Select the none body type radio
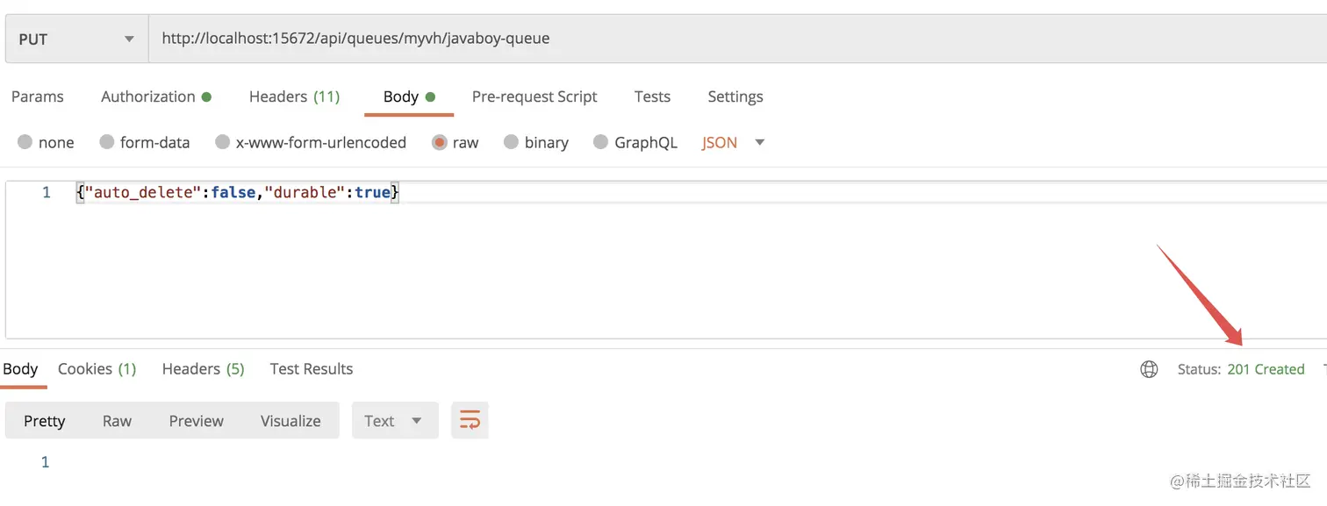Image resolution: width=1327 pixels, height=506 pixels. tap(25, 142)
